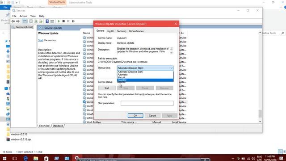
Task: Open Shortcut Tools ribbon tab
Action: [57, 2]
